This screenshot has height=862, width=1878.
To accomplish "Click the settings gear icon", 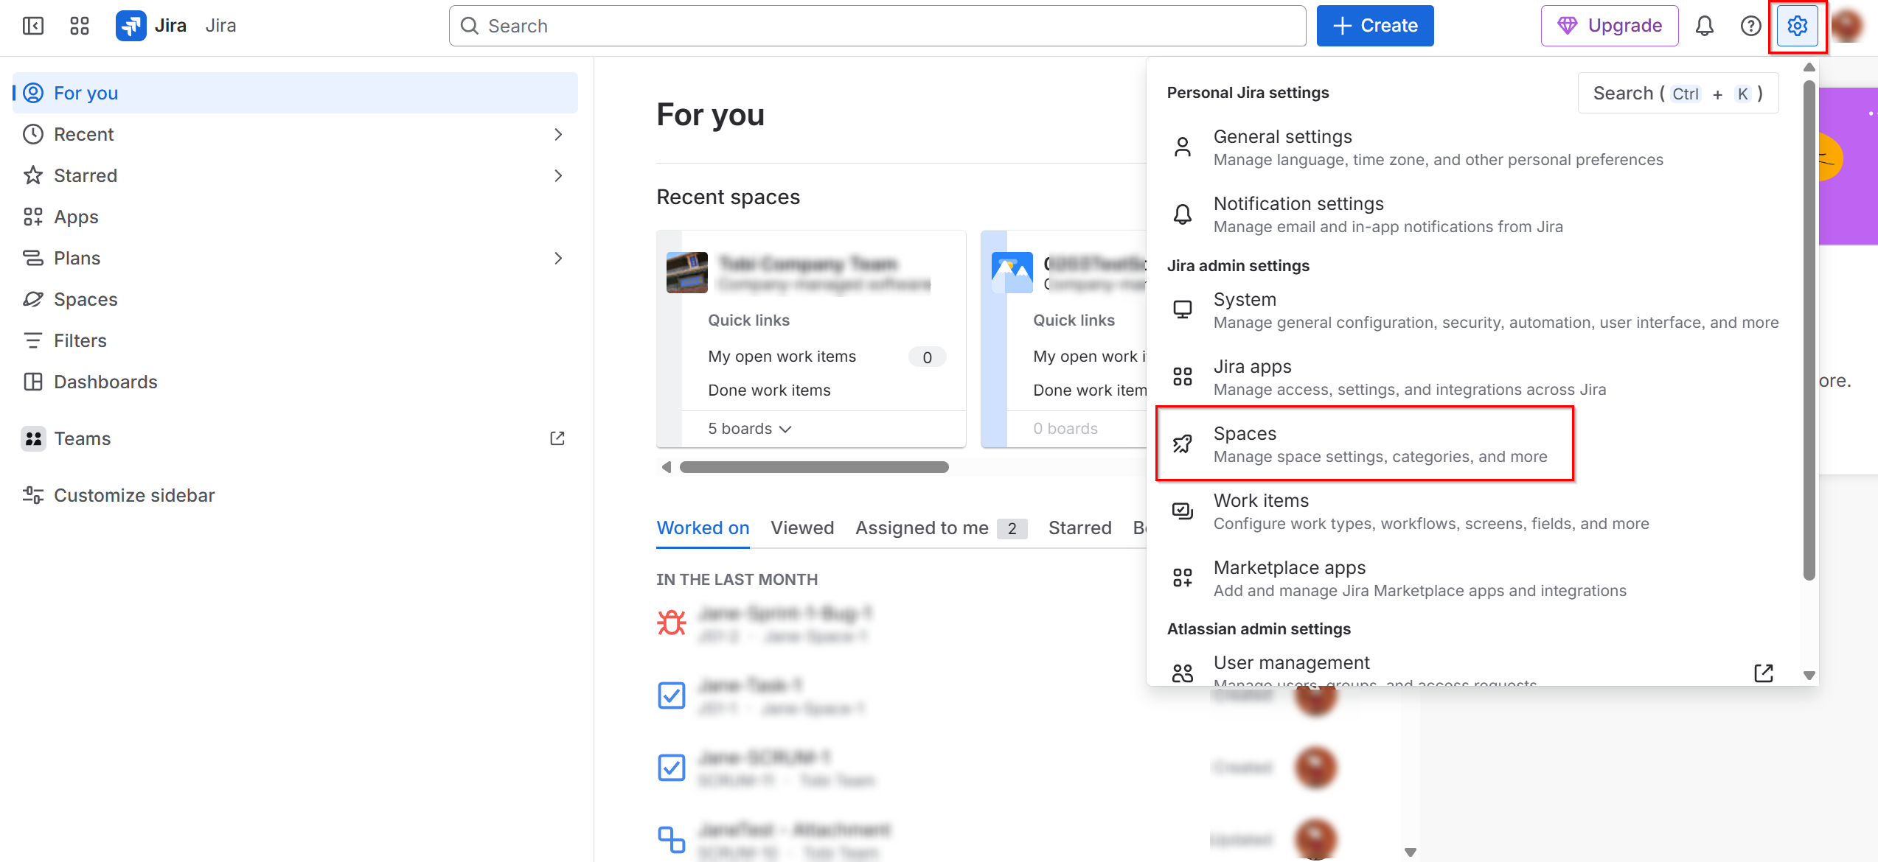I will 1797,26.
